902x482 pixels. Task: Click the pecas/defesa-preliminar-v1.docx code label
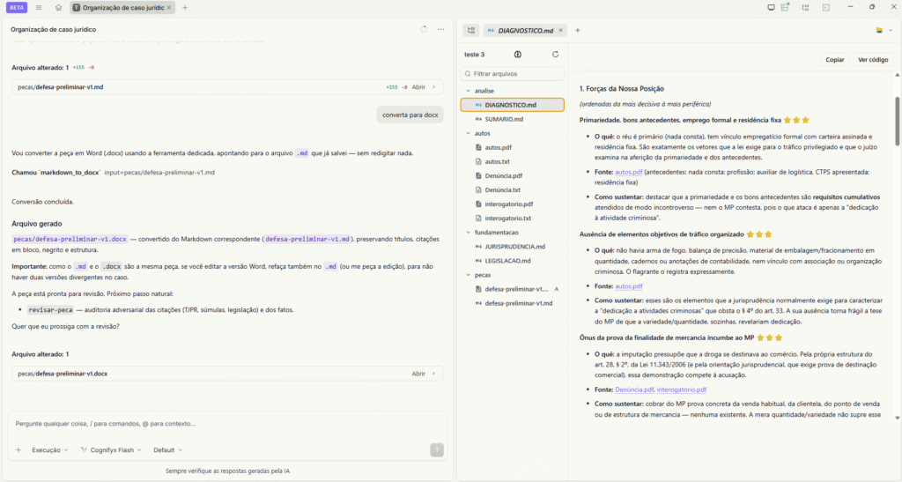point(70,239)
